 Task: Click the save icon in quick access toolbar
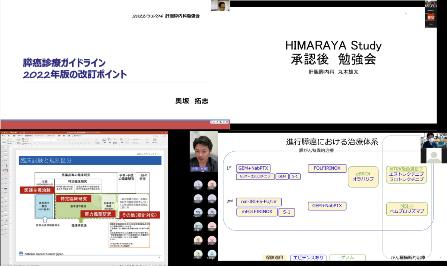23,133
